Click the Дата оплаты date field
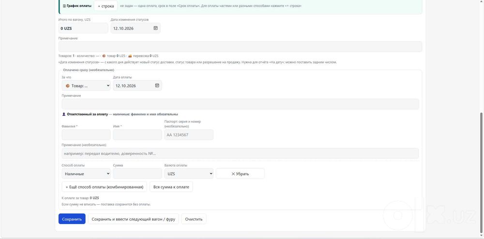This screenshot has height=239, width=484. pos(137,85)
